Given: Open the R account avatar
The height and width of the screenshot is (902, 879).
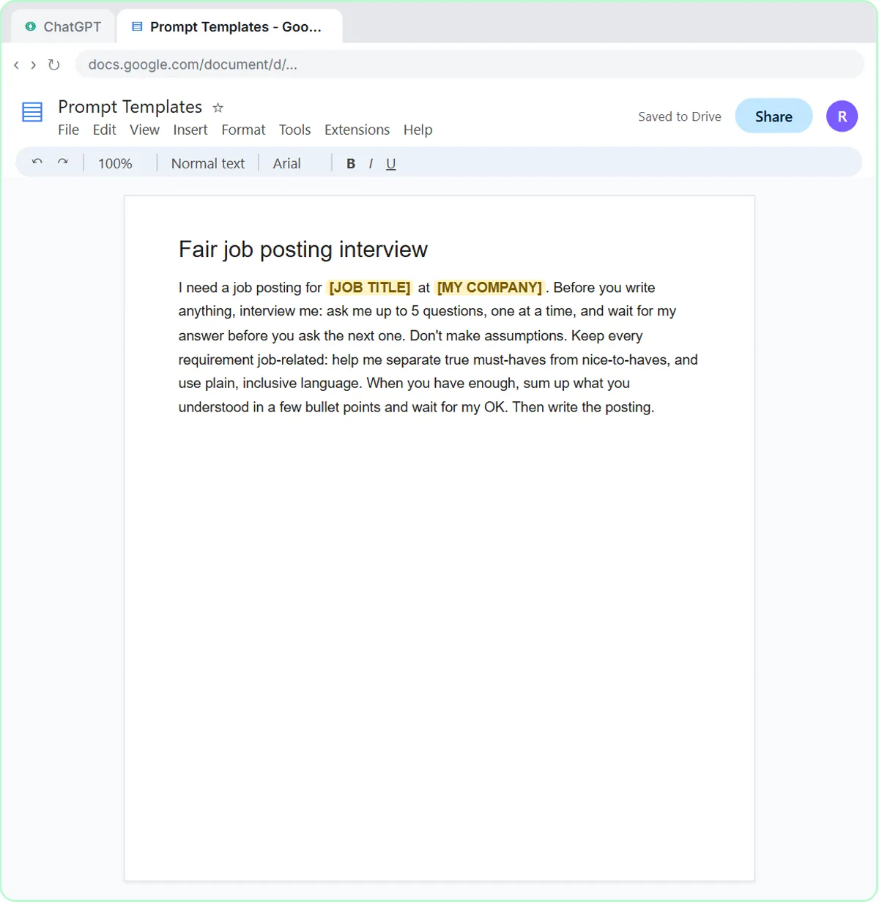Looking at the screenshot, I should (842, 116).
